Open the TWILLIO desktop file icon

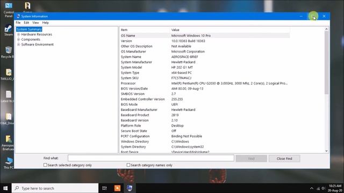click(8, 75)
